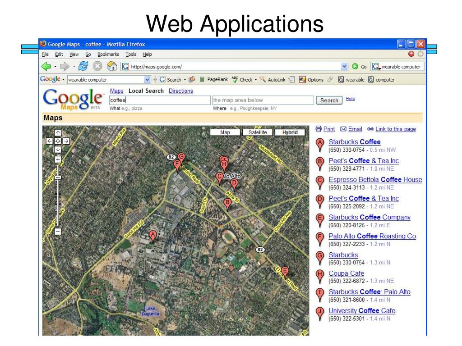Screen dimensions: 462x346
Task: Open the Google toolbar search box dropdown
Action: pos(147,79)
